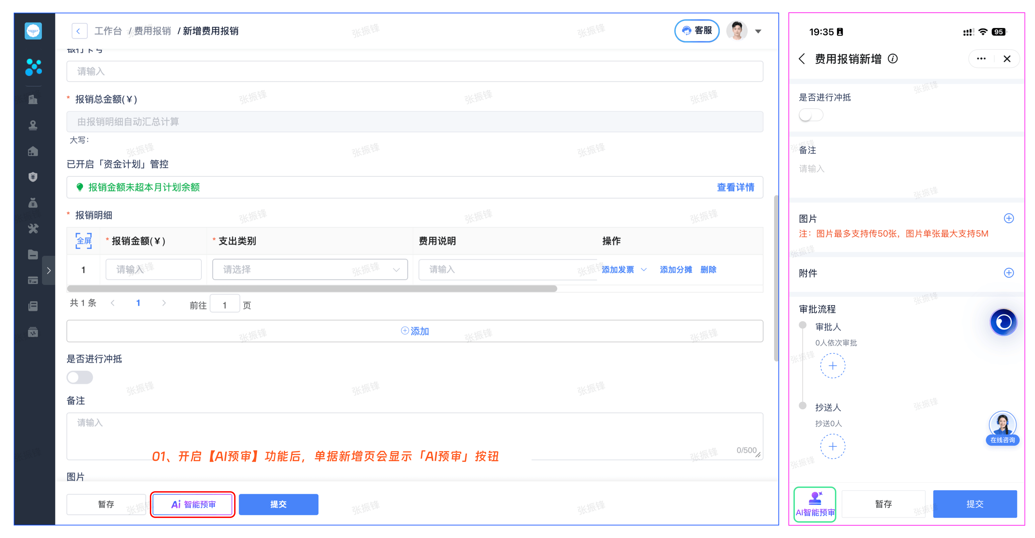The width and height of the screenshot is (1035, 538).
Task: Click the Ai 智能预审 button
Action: tap(193, 504)
